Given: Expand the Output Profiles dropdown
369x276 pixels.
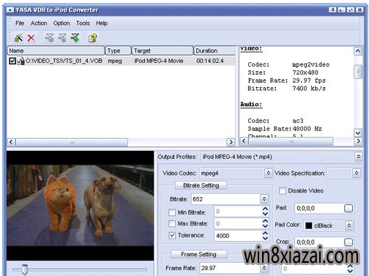Looking at the screenshot, I should click(358, 157).
